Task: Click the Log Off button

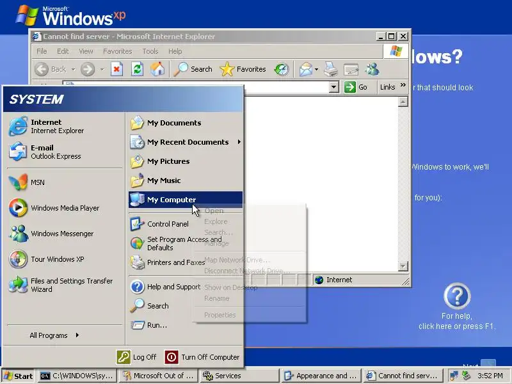Action: (136, 357)
